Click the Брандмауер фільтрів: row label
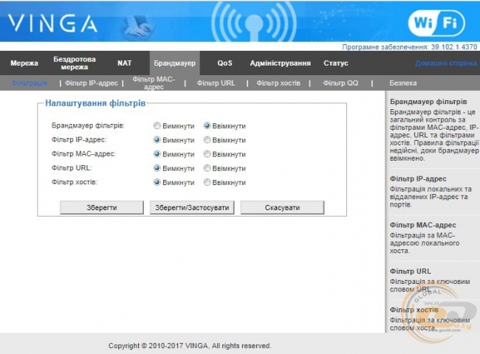The width and height of the screenshot is (480, 354). (88, 125)
